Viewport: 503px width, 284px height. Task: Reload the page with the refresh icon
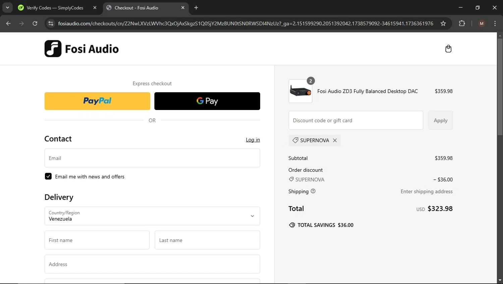tap(35, 23)
